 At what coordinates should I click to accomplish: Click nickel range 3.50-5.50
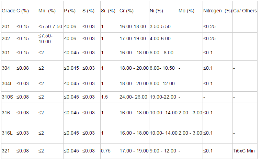pyautogui.click(x=160, y=26)
